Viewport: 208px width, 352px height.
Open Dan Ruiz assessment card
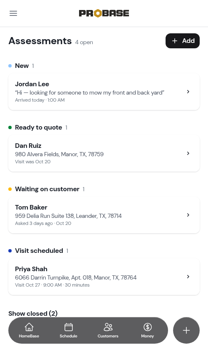(104, 153)
